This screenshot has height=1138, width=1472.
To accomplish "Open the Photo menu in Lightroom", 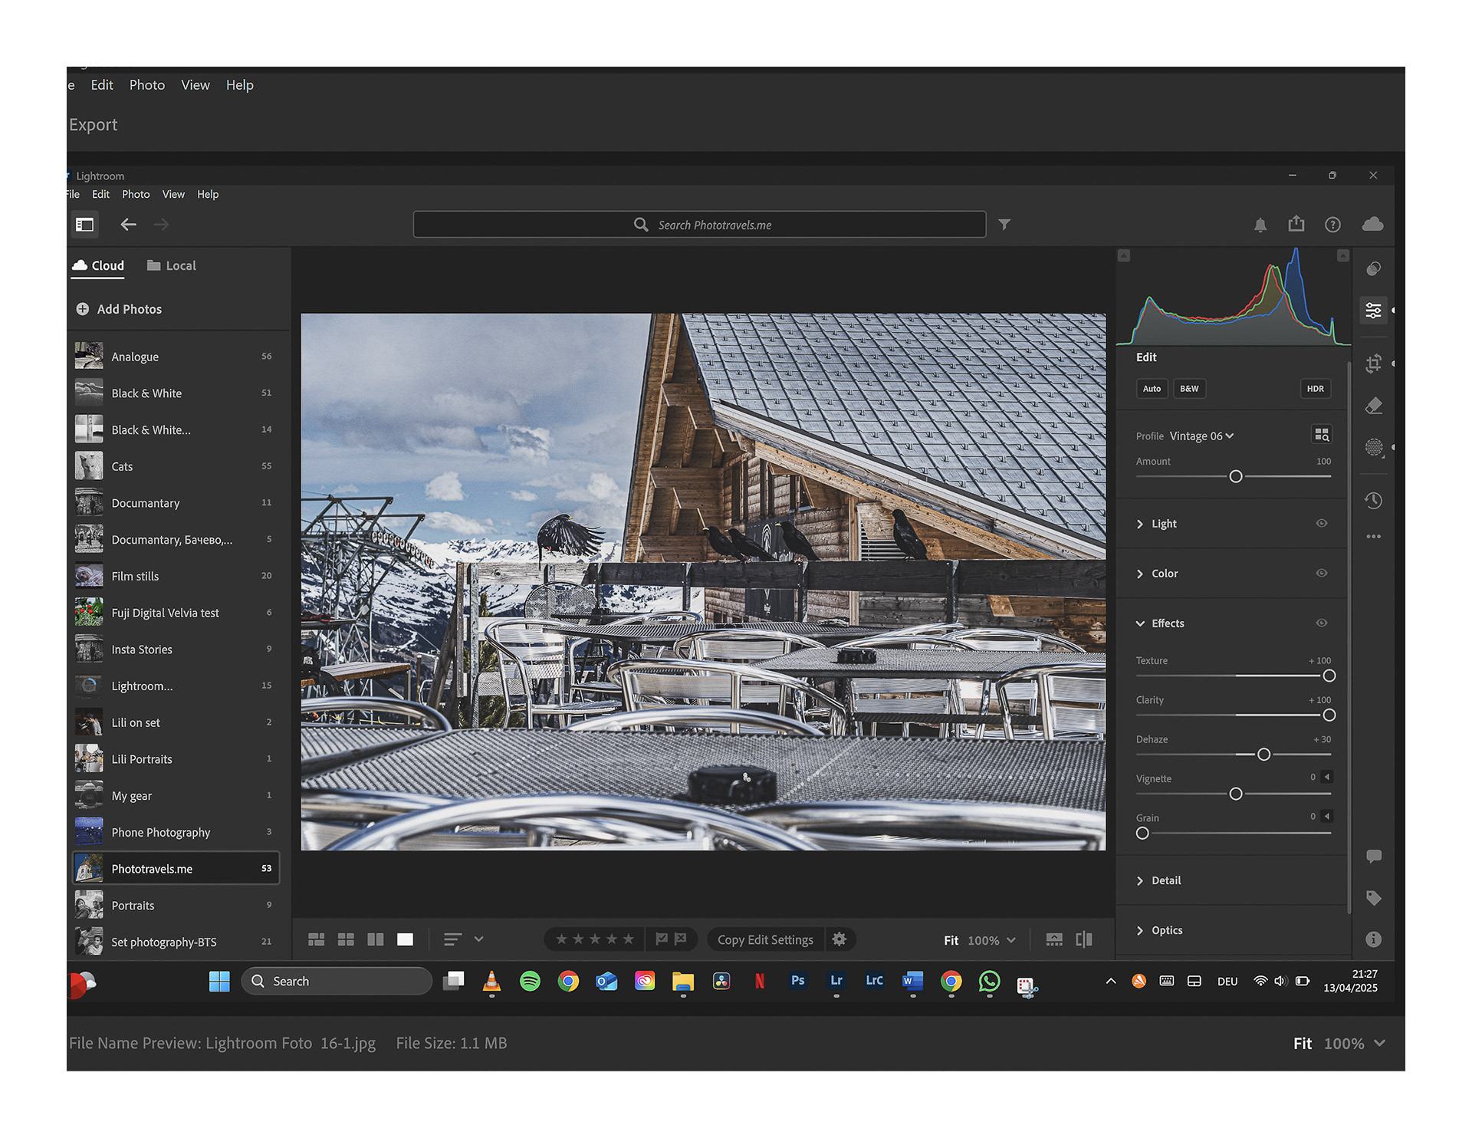I will point(136,194).
